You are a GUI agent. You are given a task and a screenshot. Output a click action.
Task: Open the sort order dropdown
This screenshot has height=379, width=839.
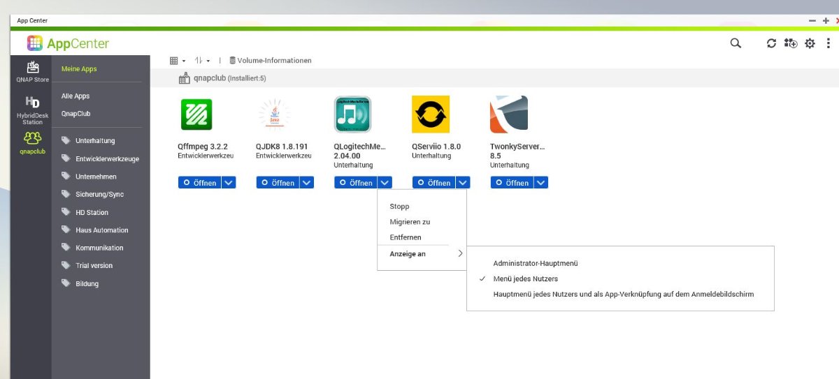click(x=202, y=61)
